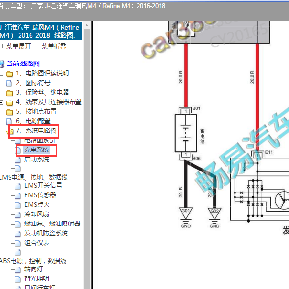The height and width of the screenshot is (289, 289).
Task: Click the page icon beside 发动机防盗系统
Action: tap(18, 234)
